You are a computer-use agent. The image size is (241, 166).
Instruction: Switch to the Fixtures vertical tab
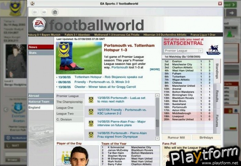pyautogui.click(x=217, y=121)
